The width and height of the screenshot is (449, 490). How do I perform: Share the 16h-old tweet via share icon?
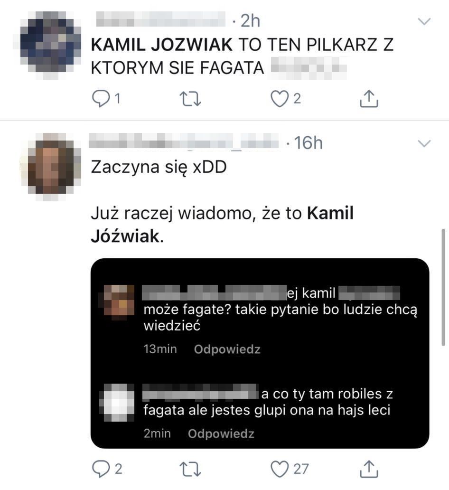(369, 469)
